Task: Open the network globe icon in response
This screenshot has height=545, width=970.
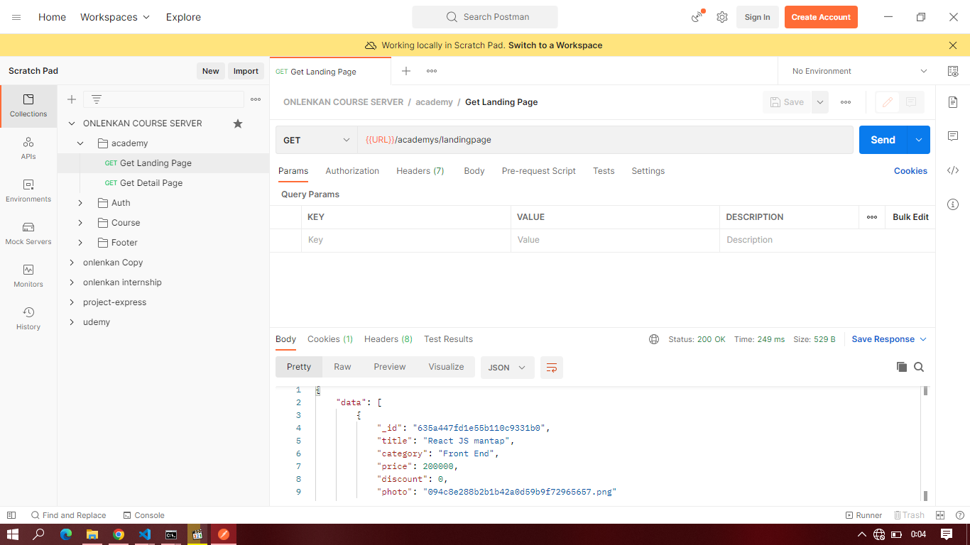Action: pyautogui.click(x=654, y=339)
